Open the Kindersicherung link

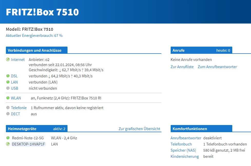tap(185, 157)
